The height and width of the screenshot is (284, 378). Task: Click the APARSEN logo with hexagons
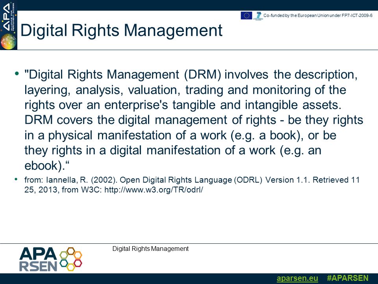point(51,259)
